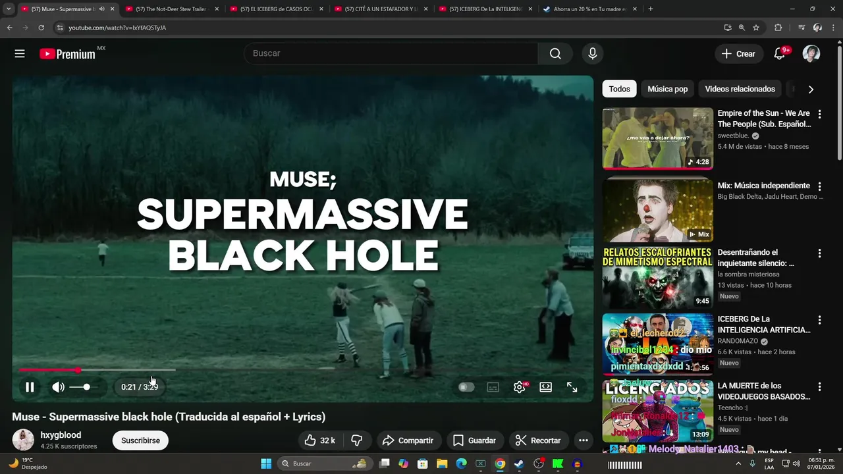Click the Recortar clip button
This screenshot has width=843, height=474.
pos(538,440)
